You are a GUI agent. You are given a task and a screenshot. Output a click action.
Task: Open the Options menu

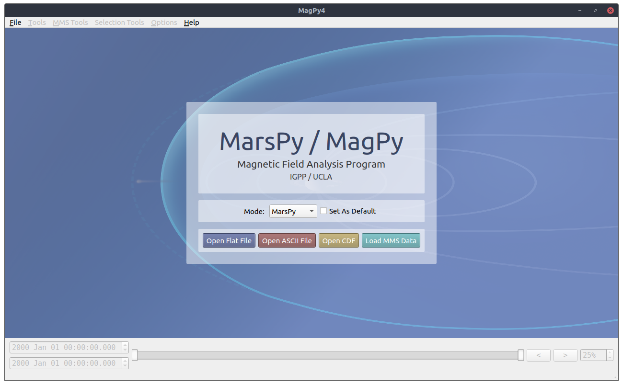(164, 23)
